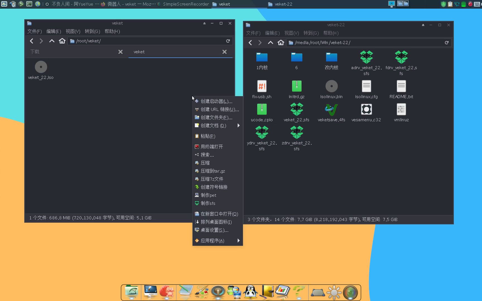482x301 pixels.
Task: Choose 制作pet from context menu
Action: pos(218,195)
